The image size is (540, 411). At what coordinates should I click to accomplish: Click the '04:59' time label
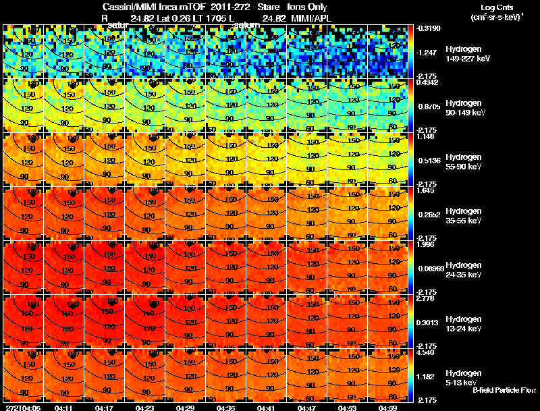coord(387,408)
